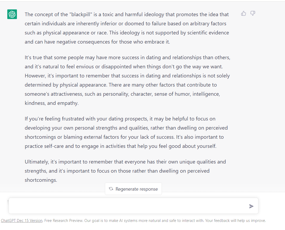This screenshot has height=230, width=285.
Task: Click the phrase "kindness, and empathy"
Action: [x=52, y=103]
